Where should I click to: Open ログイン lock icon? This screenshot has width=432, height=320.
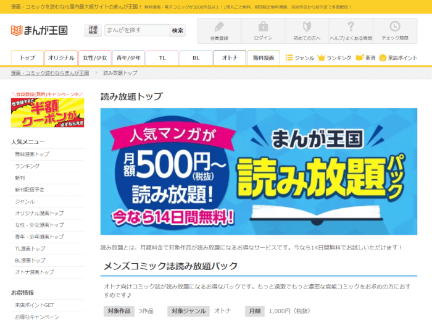[263, 27]
